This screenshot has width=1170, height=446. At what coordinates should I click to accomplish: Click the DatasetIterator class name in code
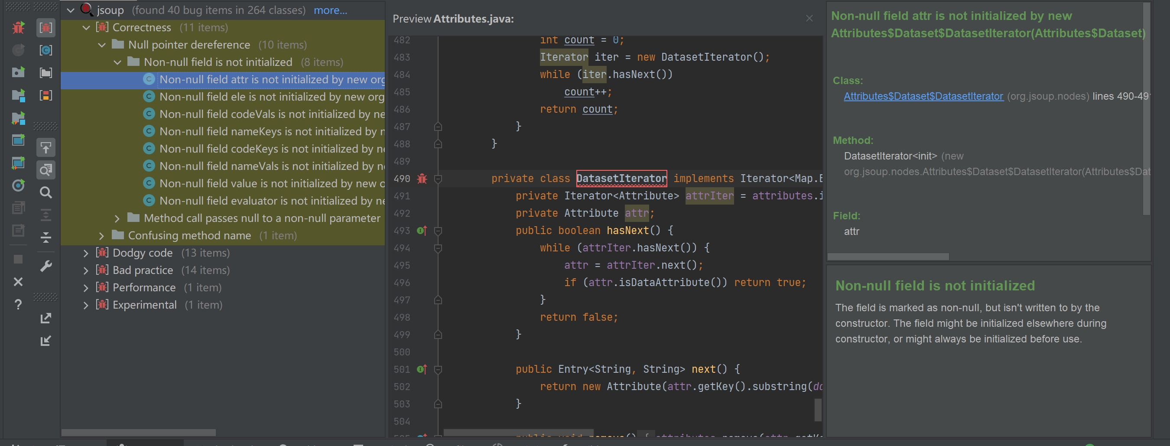pyautogui.click(x=621, y=179)
